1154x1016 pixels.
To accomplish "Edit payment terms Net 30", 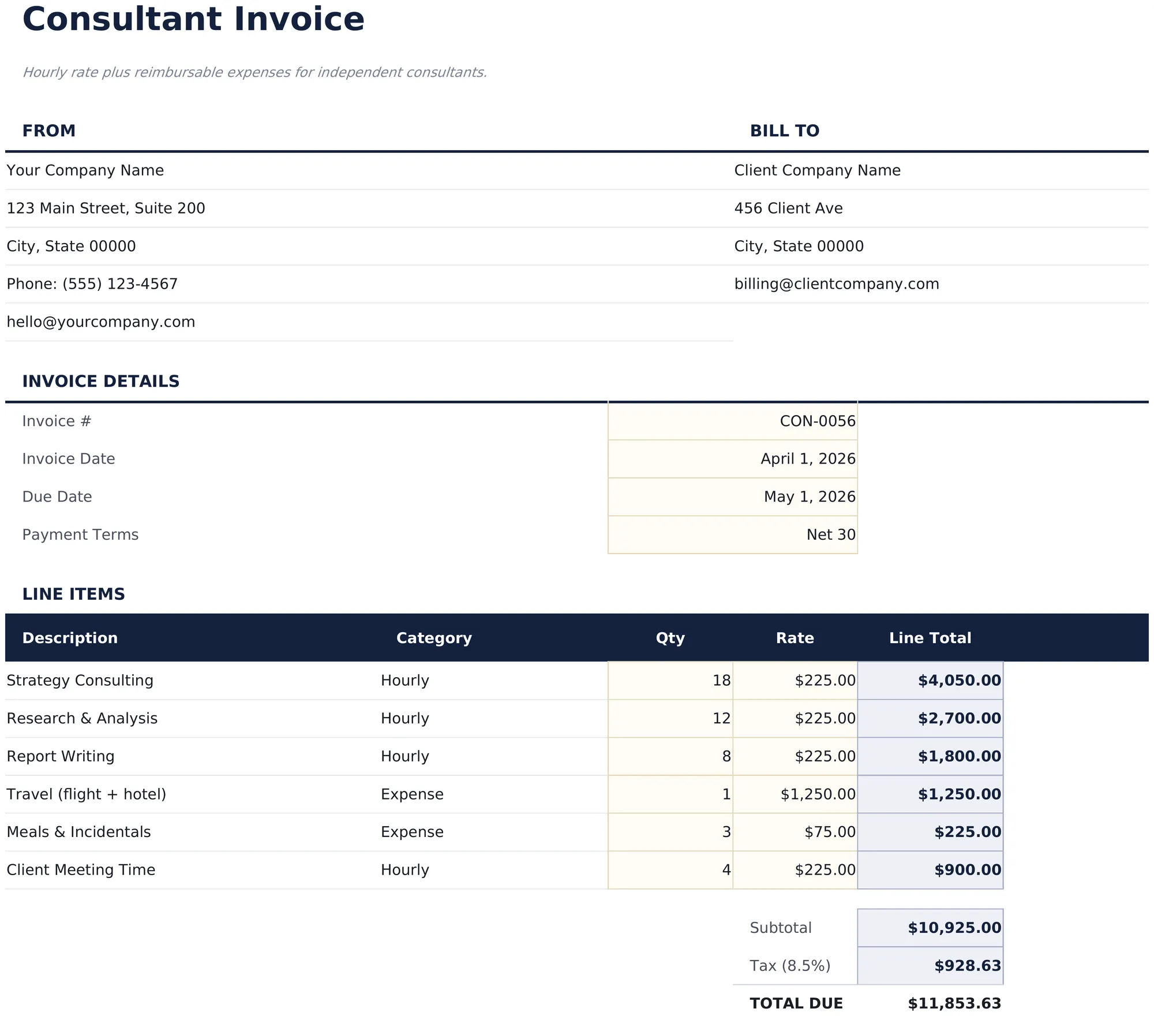I will click(733, 535).
